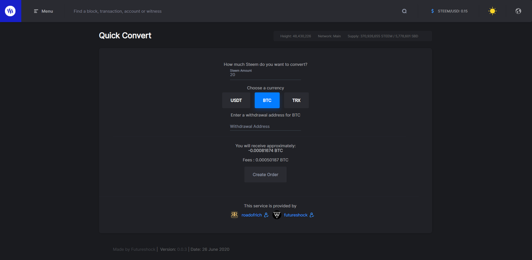Select BTC currency
Image resolution: width=532 pixels, height=260 pixels.
[x=267, y=100]
